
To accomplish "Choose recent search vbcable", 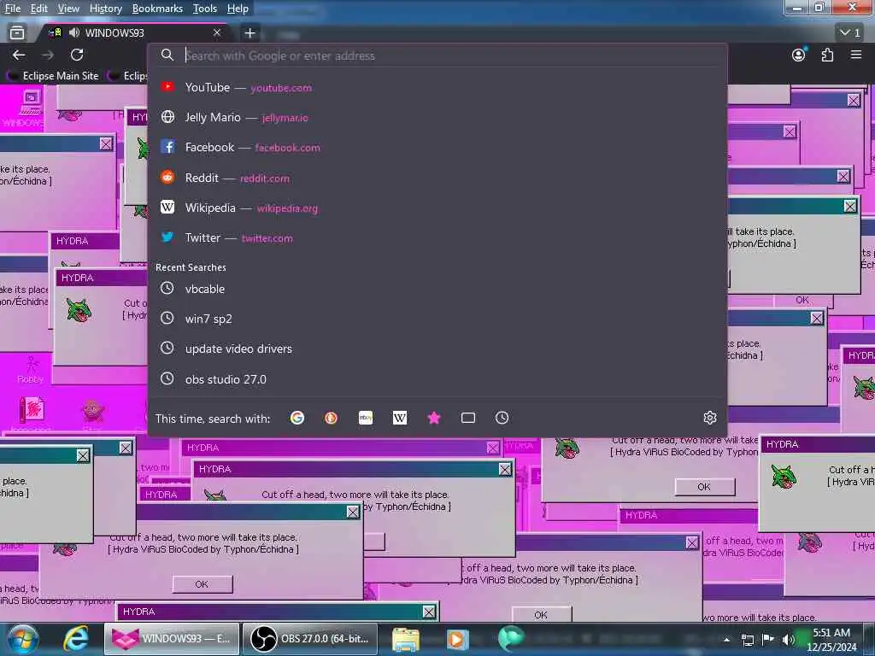I will click(x=438, y=289).
